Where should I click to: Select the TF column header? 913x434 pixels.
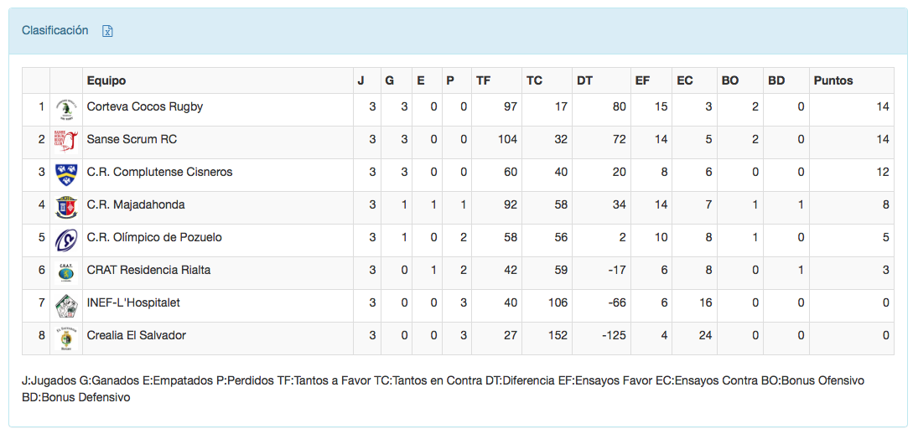coord(484,80)
